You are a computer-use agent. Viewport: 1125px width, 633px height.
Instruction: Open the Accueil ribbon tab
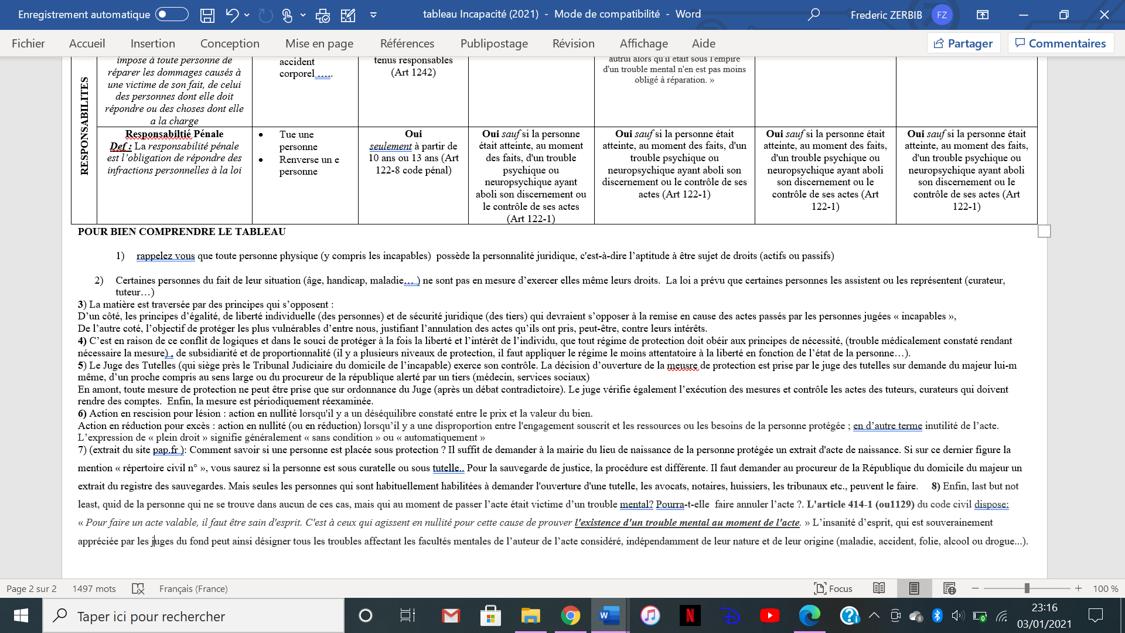[87, 43]
